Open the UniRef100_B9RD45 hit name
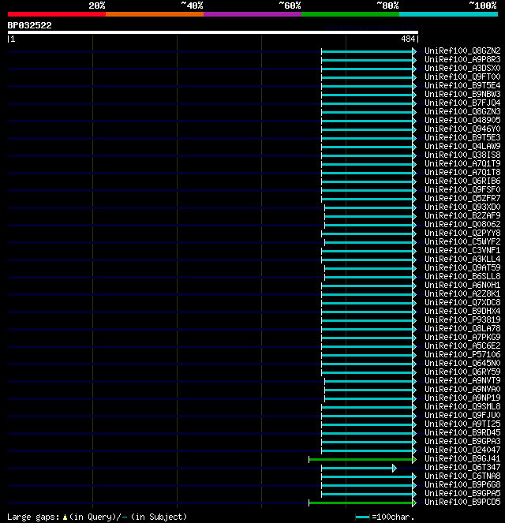This screenshot has height=523, width=505. pyautogui.click(x=462, y=432)
